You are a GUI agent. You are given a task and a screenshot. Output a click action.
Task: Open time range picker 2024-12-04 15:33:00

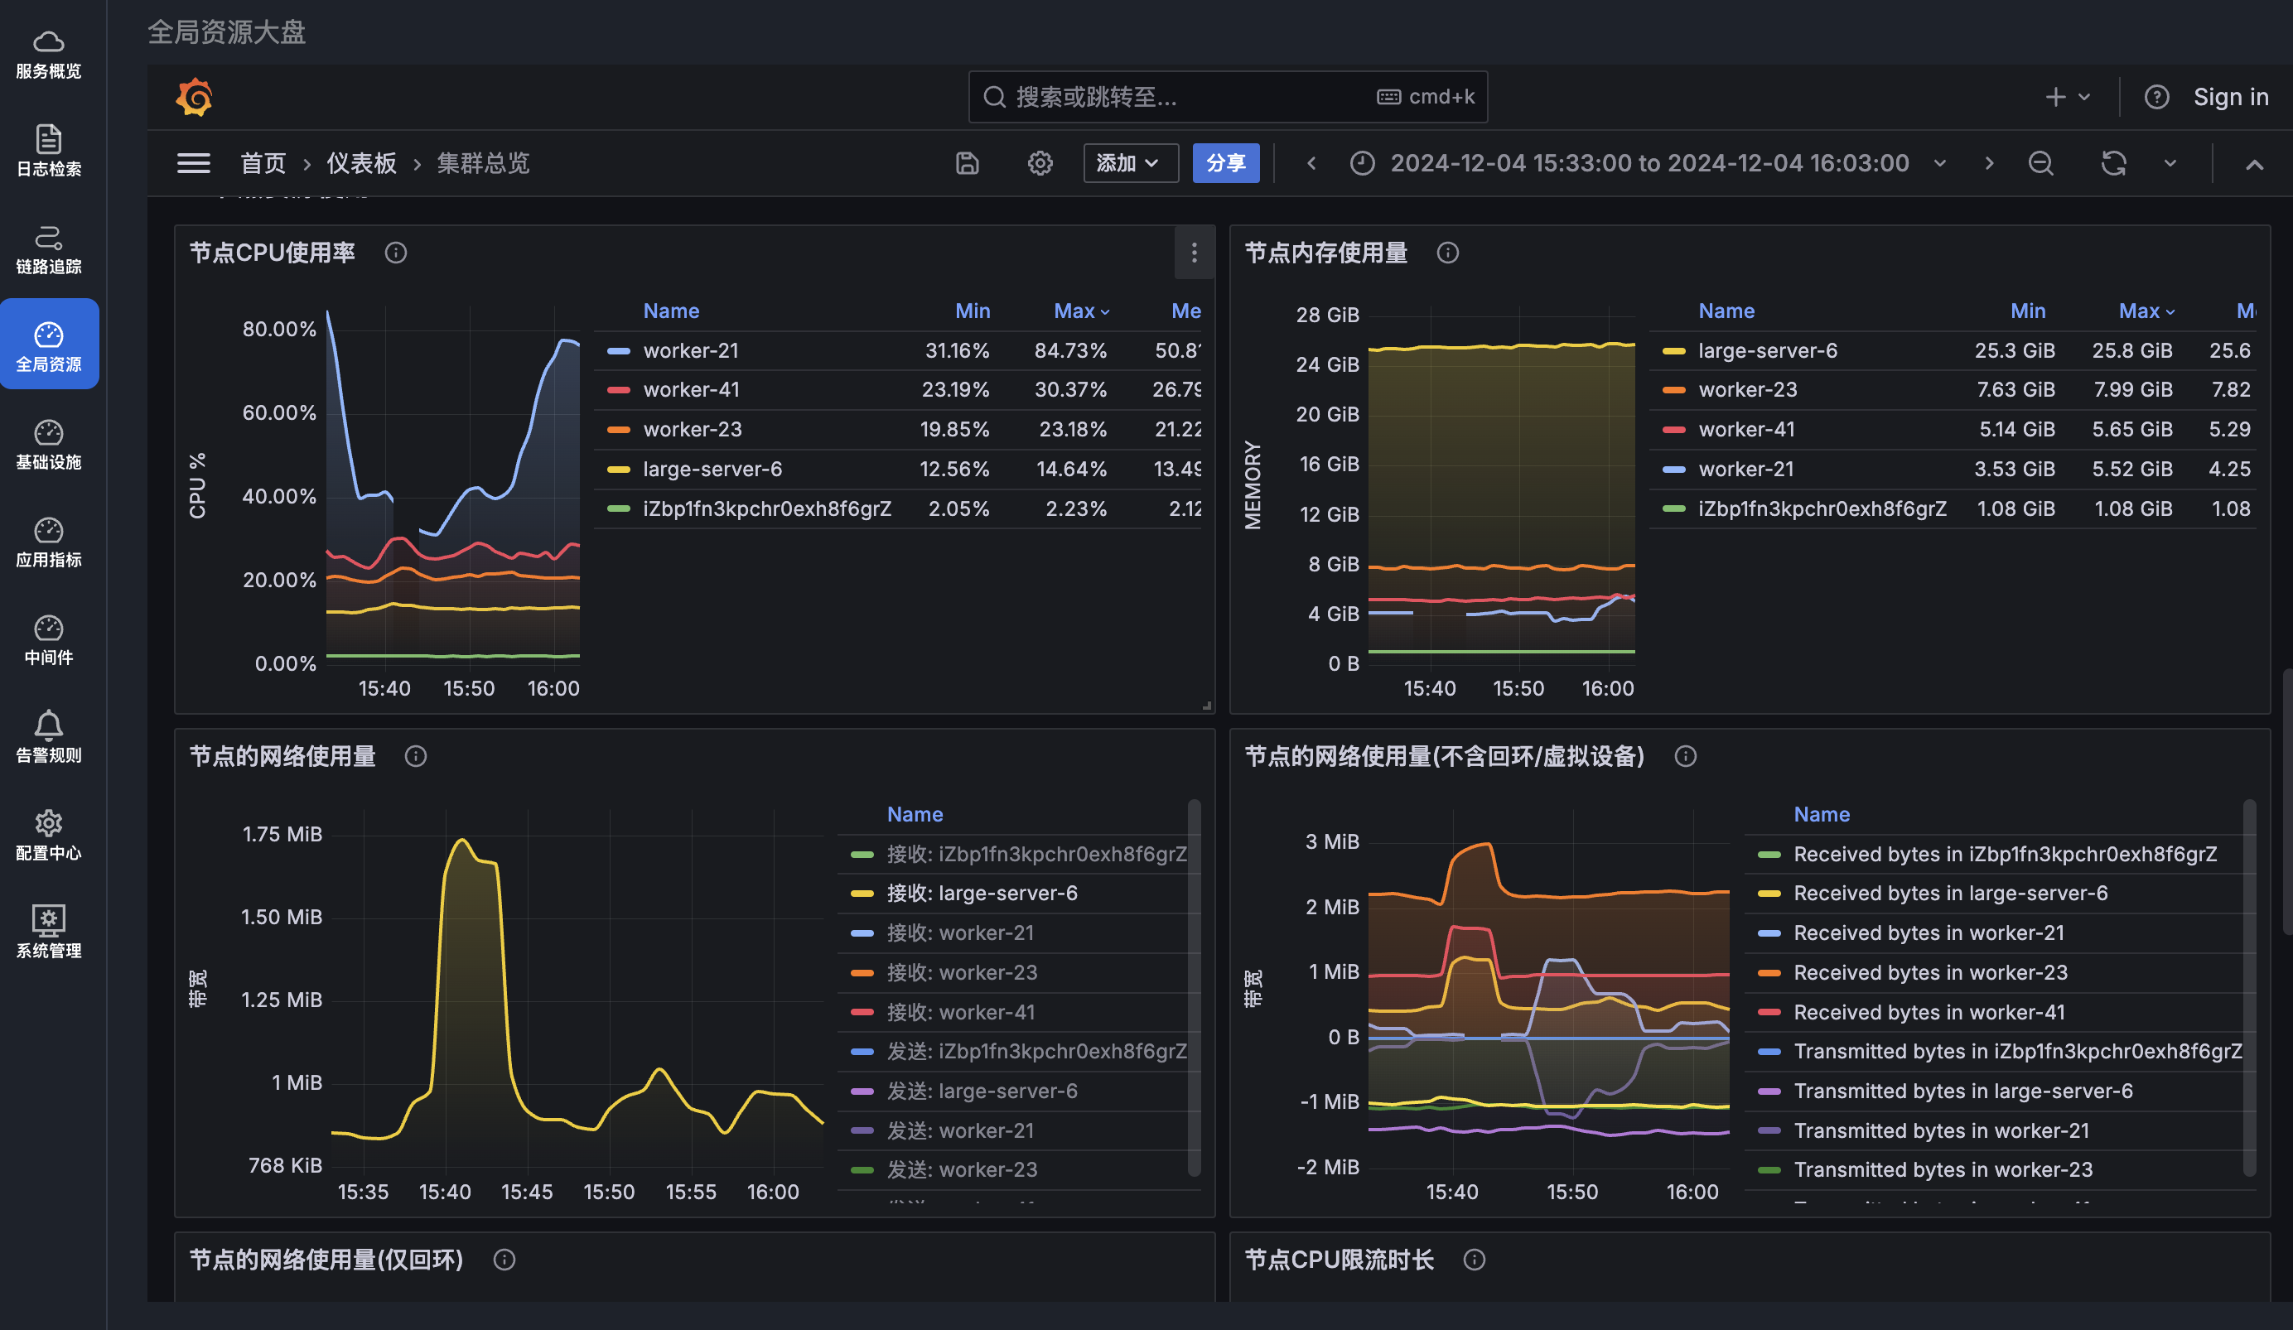1648,163
